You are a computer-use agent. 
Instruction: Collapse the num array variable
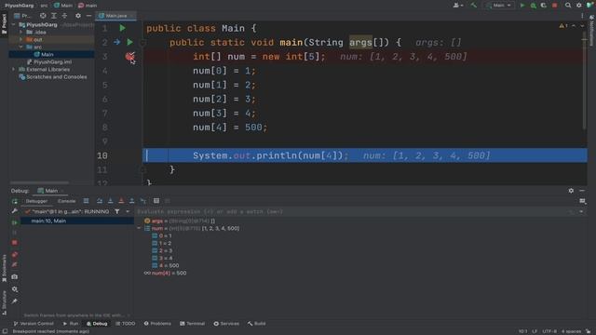[139, 228]
